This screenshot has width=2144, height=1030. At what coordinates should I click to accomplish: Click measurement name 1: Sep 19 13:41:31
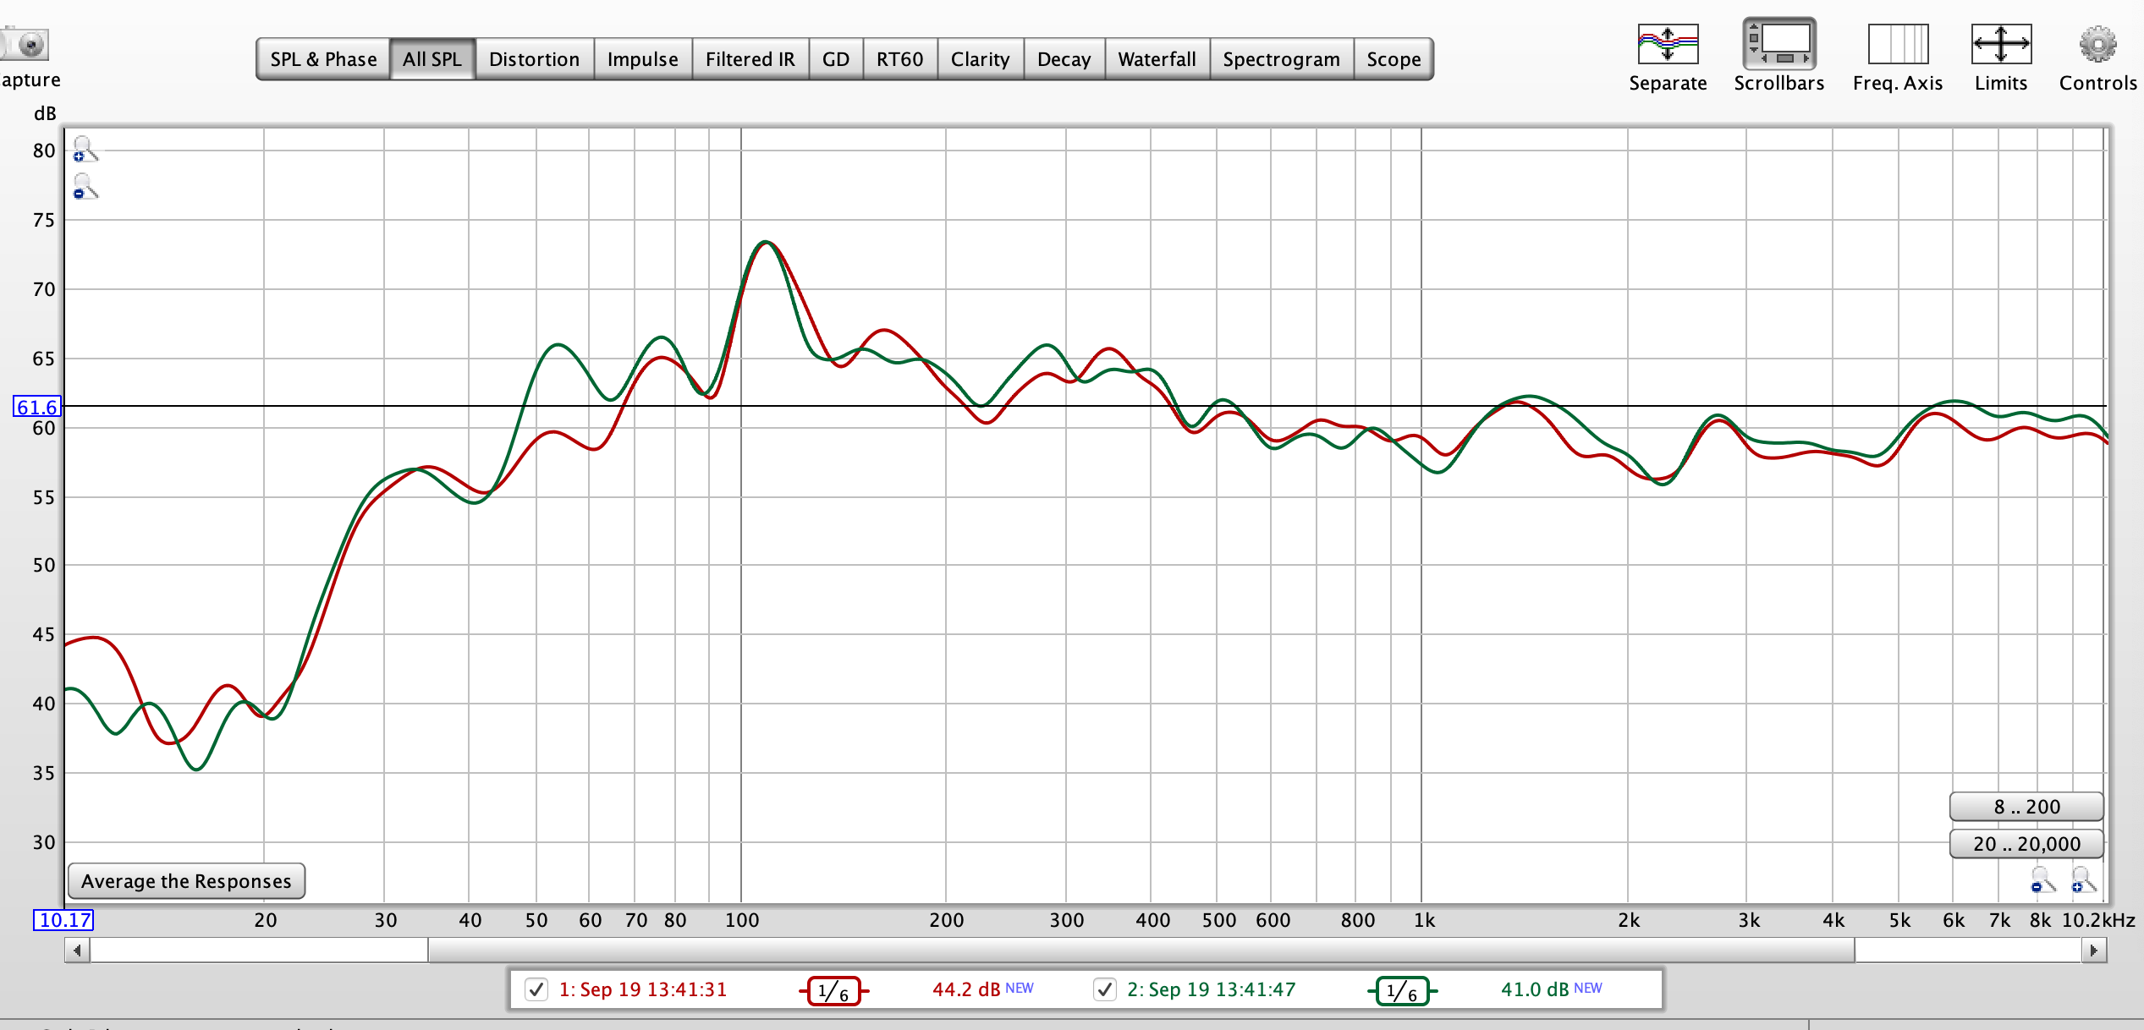[x=643, y=989]
